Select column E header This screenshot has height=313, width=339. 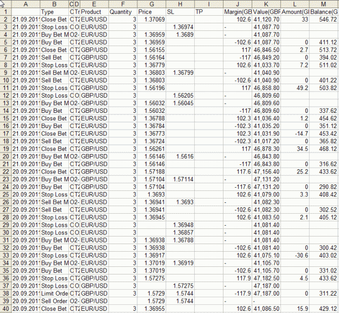point(94,4)
